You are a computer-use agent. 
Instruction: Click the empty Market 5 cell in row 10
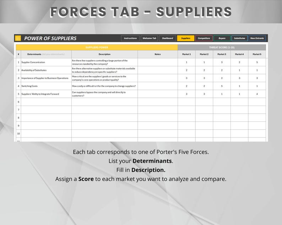click(x=257, y=134)
